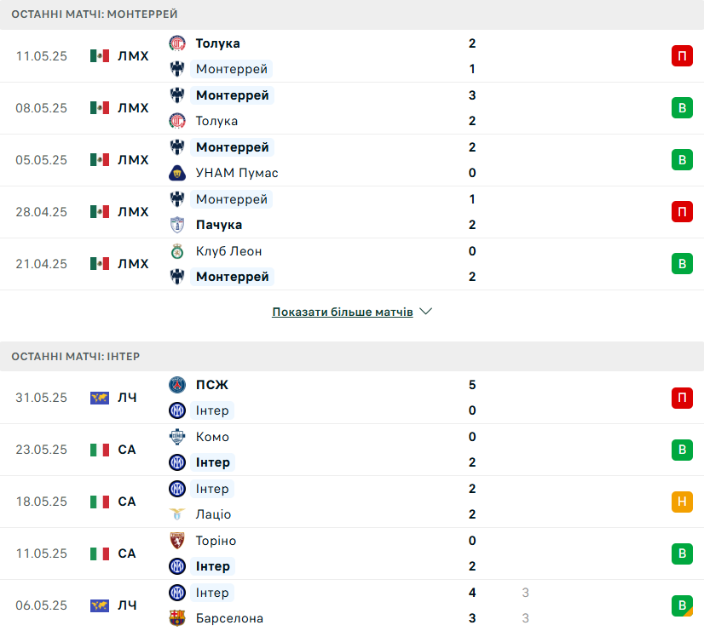Click the green 'В' badge for Inter–Barcelona

pyautogui.click(x=682, y=605)
